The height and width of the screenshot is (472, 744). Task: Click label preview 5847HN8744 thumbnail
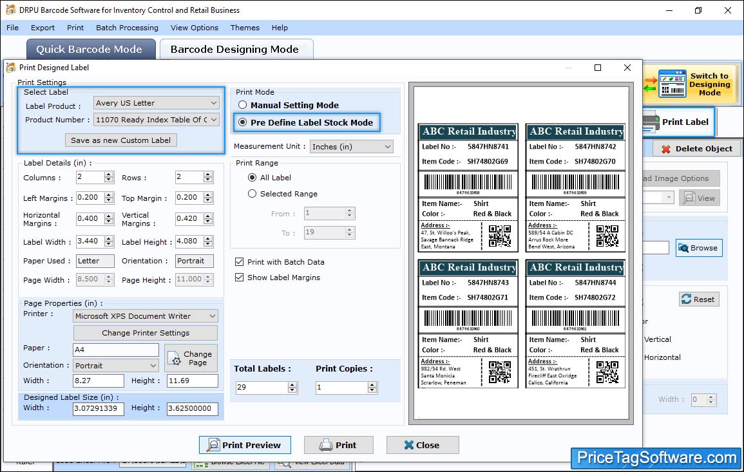click(x=575, y=323)
